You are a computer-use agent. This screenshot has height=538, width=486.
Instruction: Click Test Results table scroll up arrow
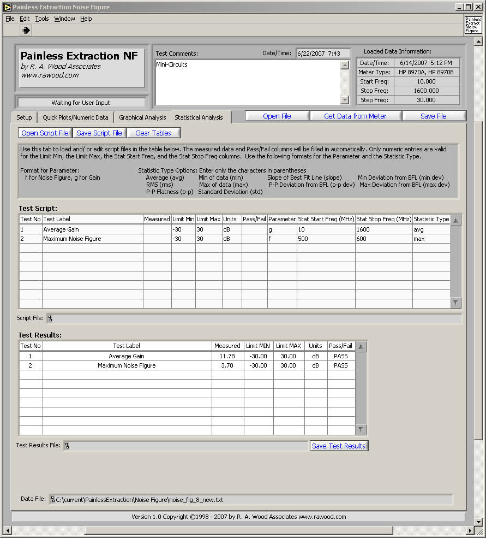(361, 347)
